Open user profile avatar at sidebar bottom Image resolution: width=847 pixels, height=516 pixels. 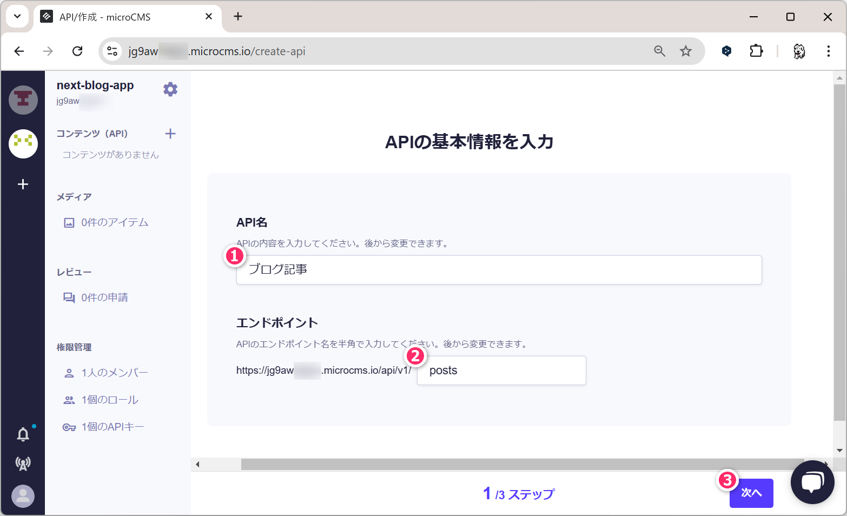[23, 496]
